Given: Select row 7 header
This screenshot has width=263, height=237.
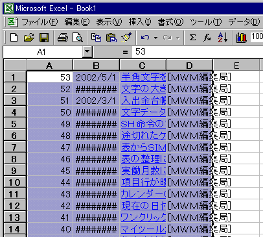Looking at the screenshot, I should click(x=15, y=147).
